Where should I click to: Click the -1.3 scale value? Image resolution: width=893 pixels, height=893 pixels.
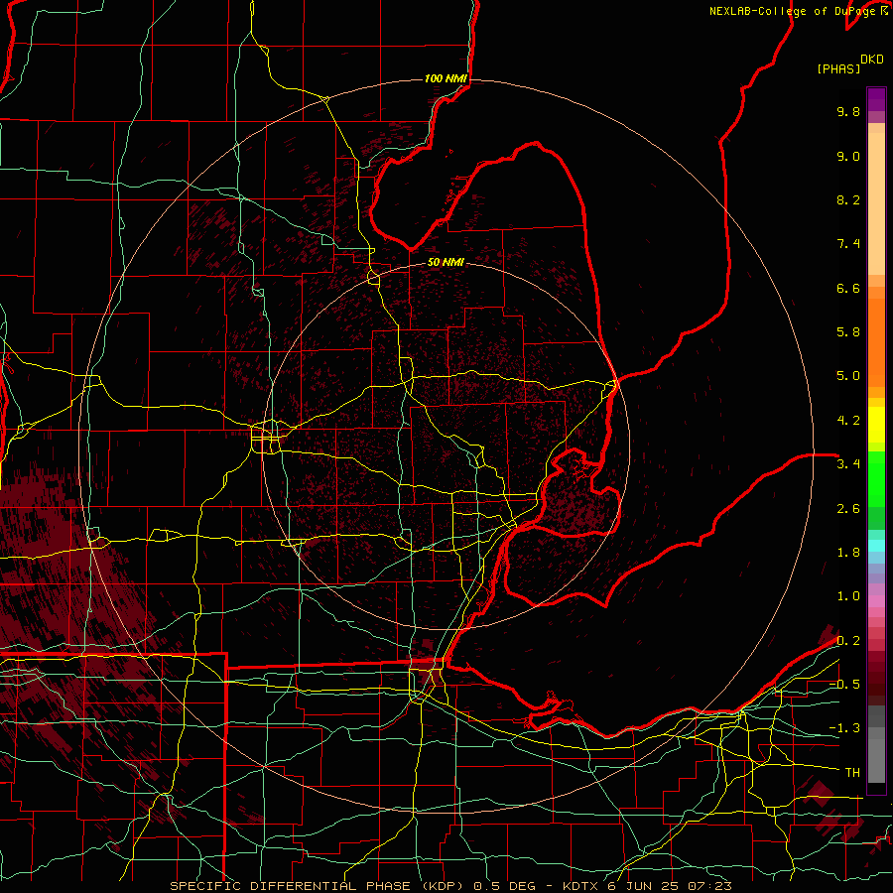tap(844, 728)
